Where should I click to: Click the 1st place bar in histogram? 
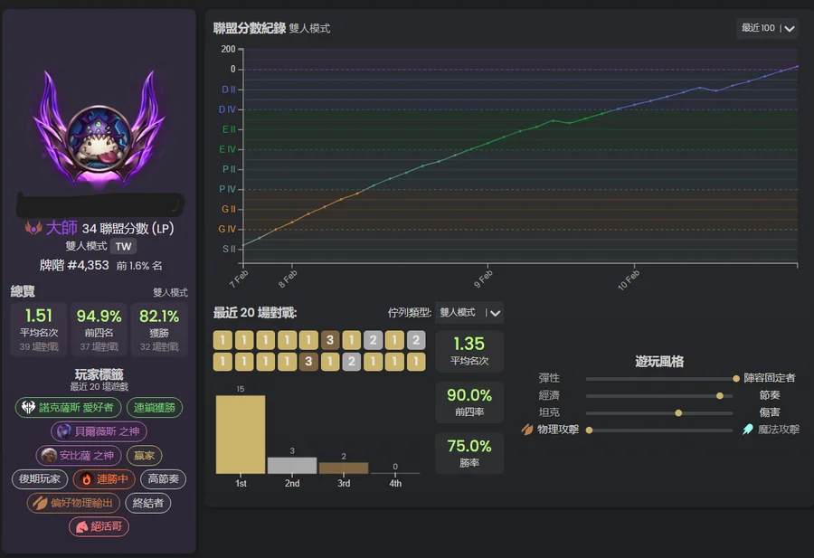coord(241,434)
